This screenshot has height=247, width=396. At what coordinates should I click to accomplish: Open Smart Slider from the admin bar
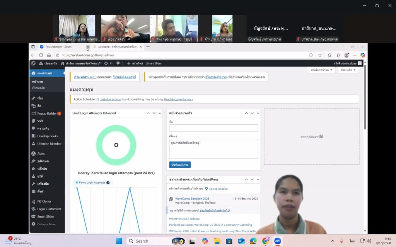pyautogui.click(x=154, y=63)
